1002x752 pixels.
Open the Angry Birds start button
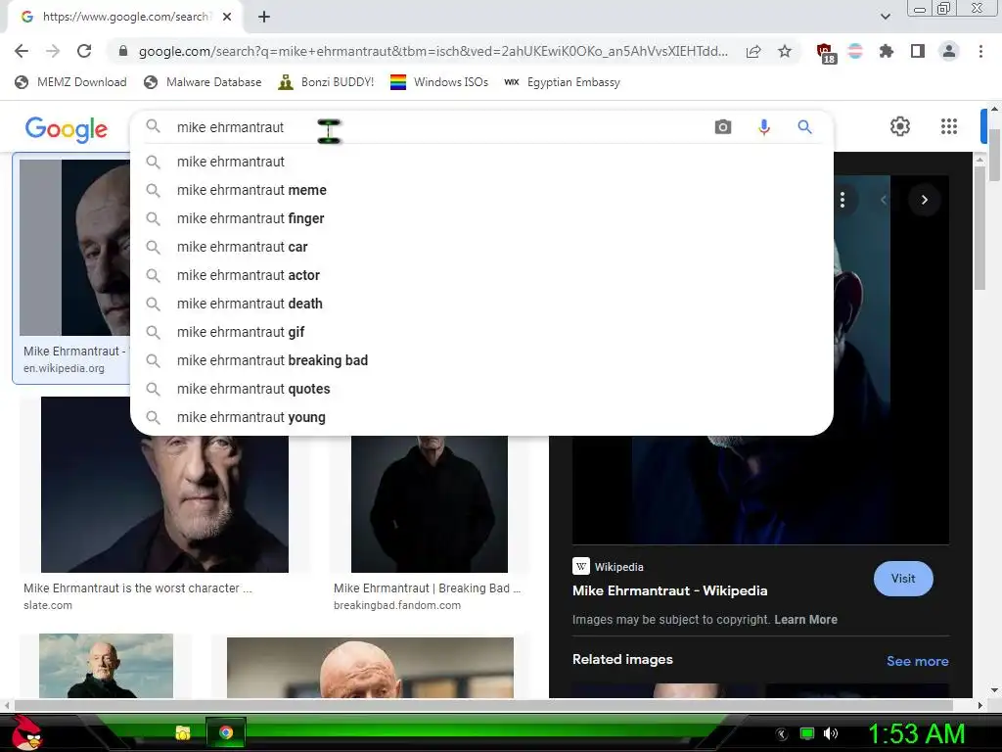[26, 732]
